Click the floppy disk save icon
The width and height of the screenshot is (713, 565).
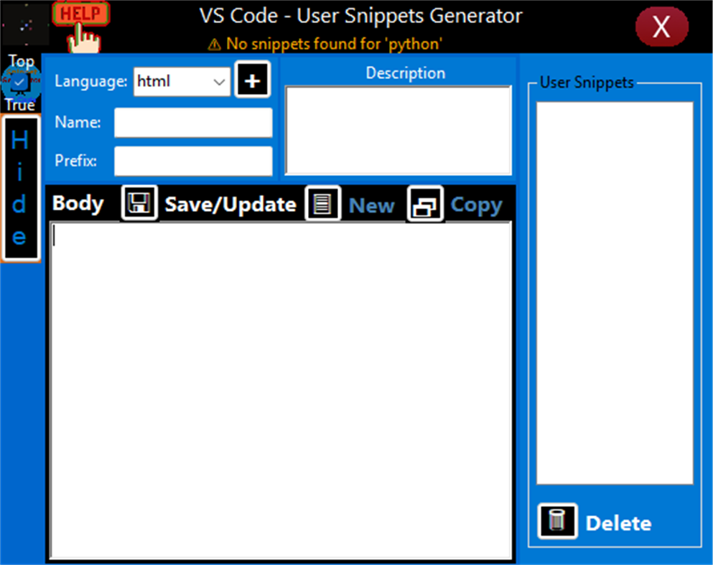(x=139, y=202)
